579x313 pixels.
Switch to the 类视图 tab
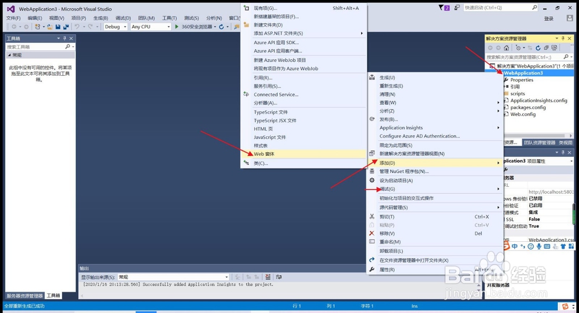tap(565, 142)
